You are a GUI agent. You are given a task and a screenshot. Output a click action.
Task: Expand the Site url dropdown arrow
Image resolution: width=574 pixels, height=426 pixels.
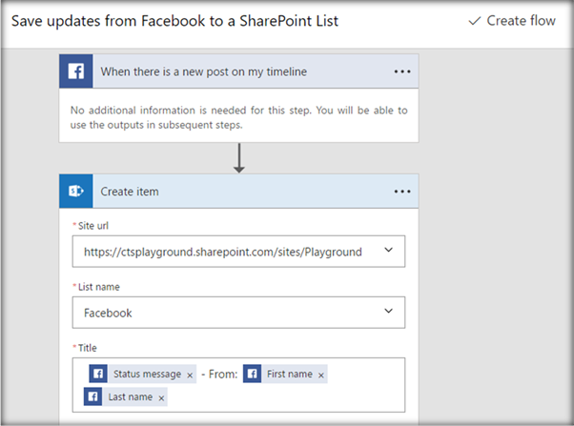(388, 251)
